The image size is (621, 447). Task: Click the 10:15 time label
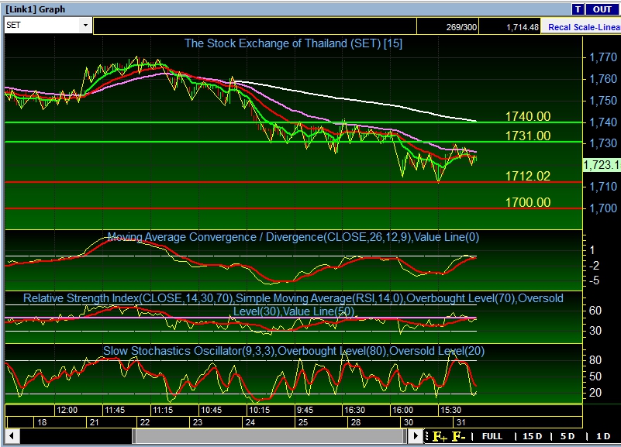point(259,411)
